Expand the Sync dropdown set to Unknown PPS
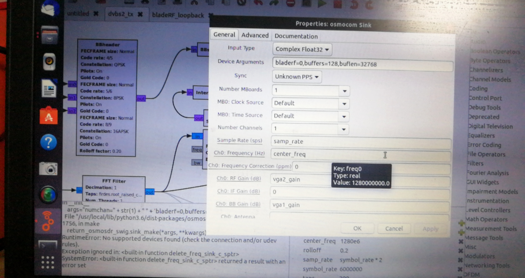Viewport: 525px width, 278px height. coord(296,76)
